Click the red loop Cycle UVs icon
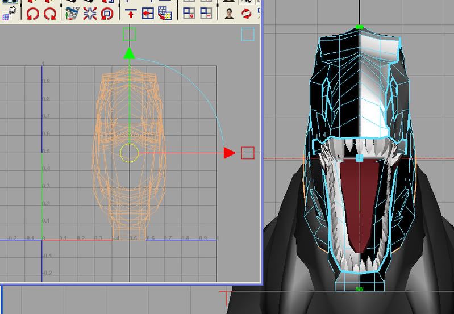The height and width of the screenshot is (314, 454). coord(106,13)
